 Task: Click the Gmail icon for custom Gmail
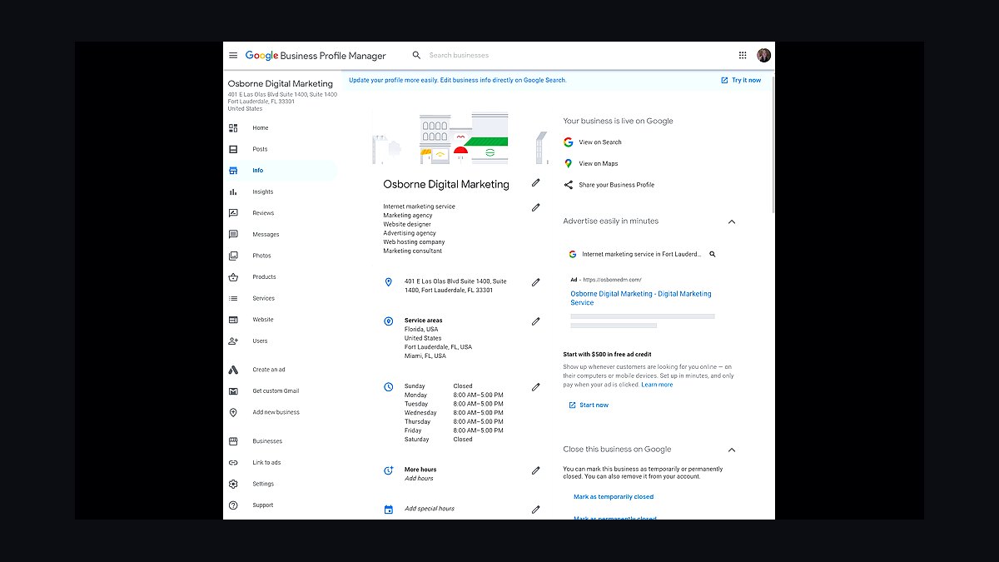[233, 391]
